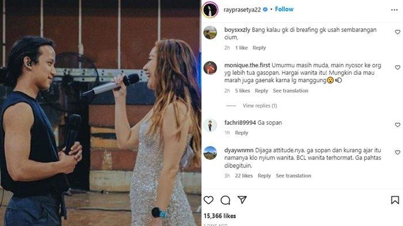
Task: Like fachri89994's comment with heart
Action: click(398, 125)
